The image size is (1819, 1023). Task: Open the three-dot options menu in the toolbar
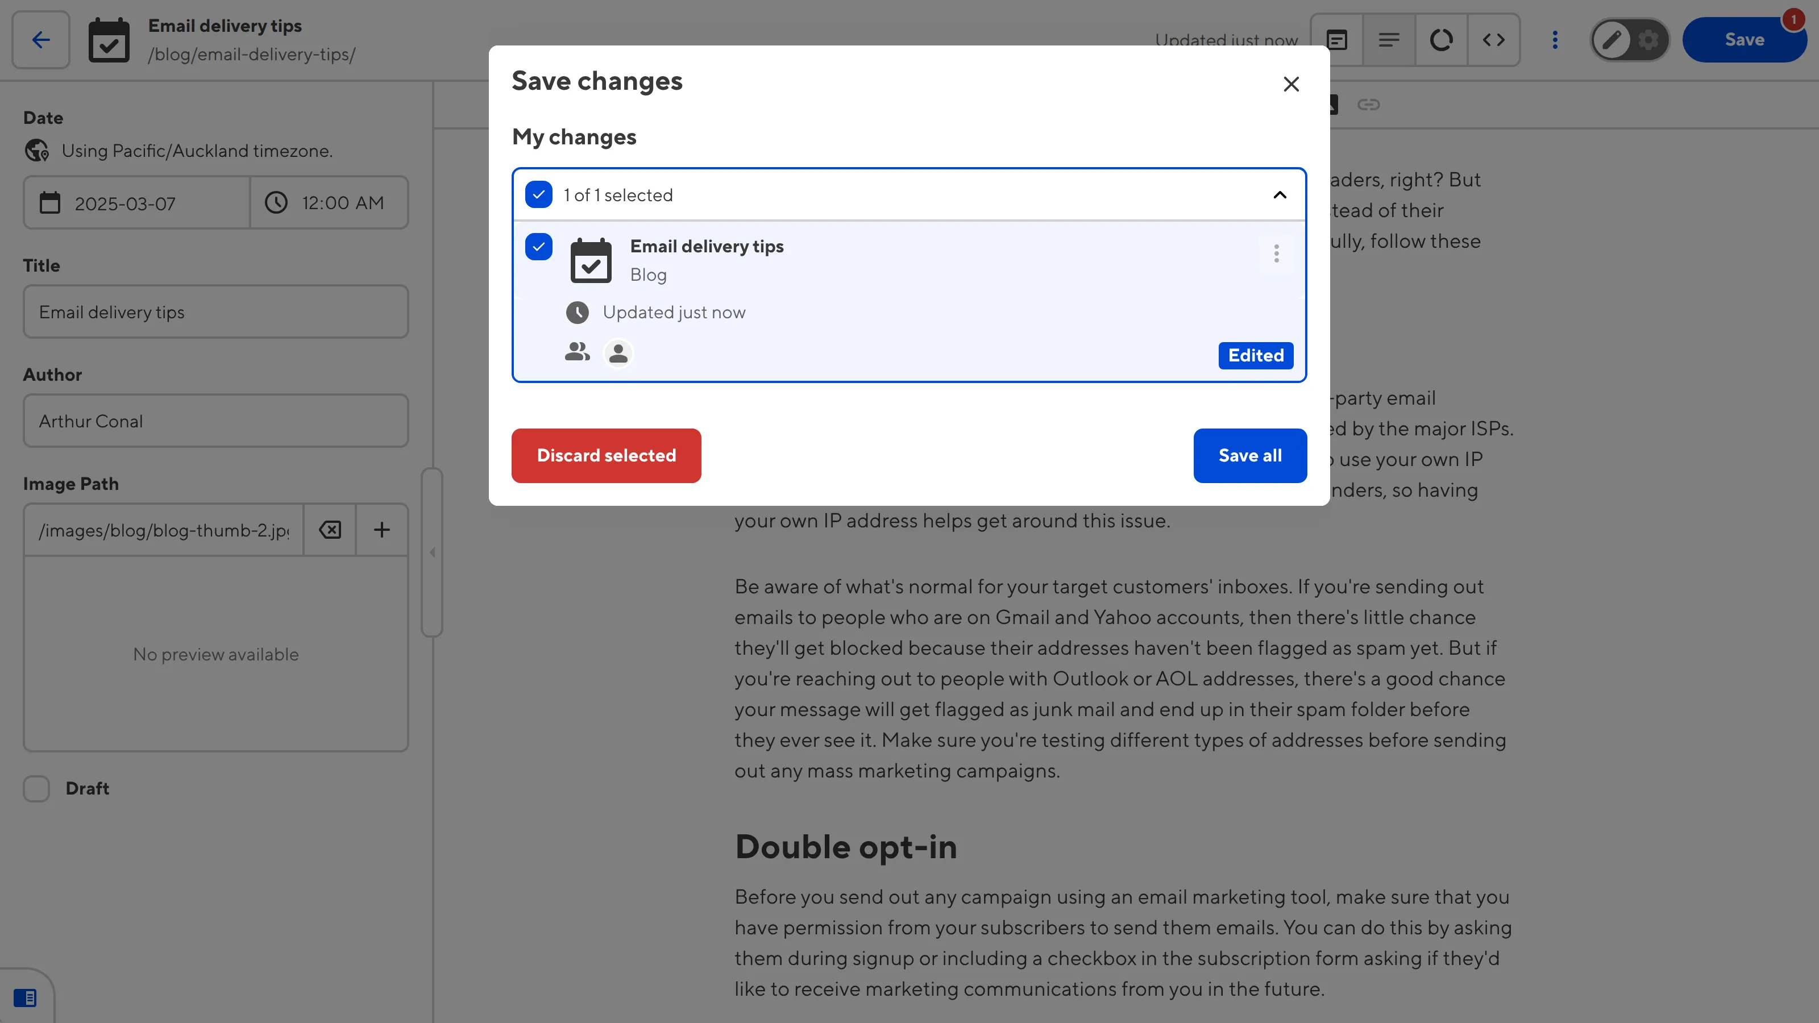tap(1555, 40)
